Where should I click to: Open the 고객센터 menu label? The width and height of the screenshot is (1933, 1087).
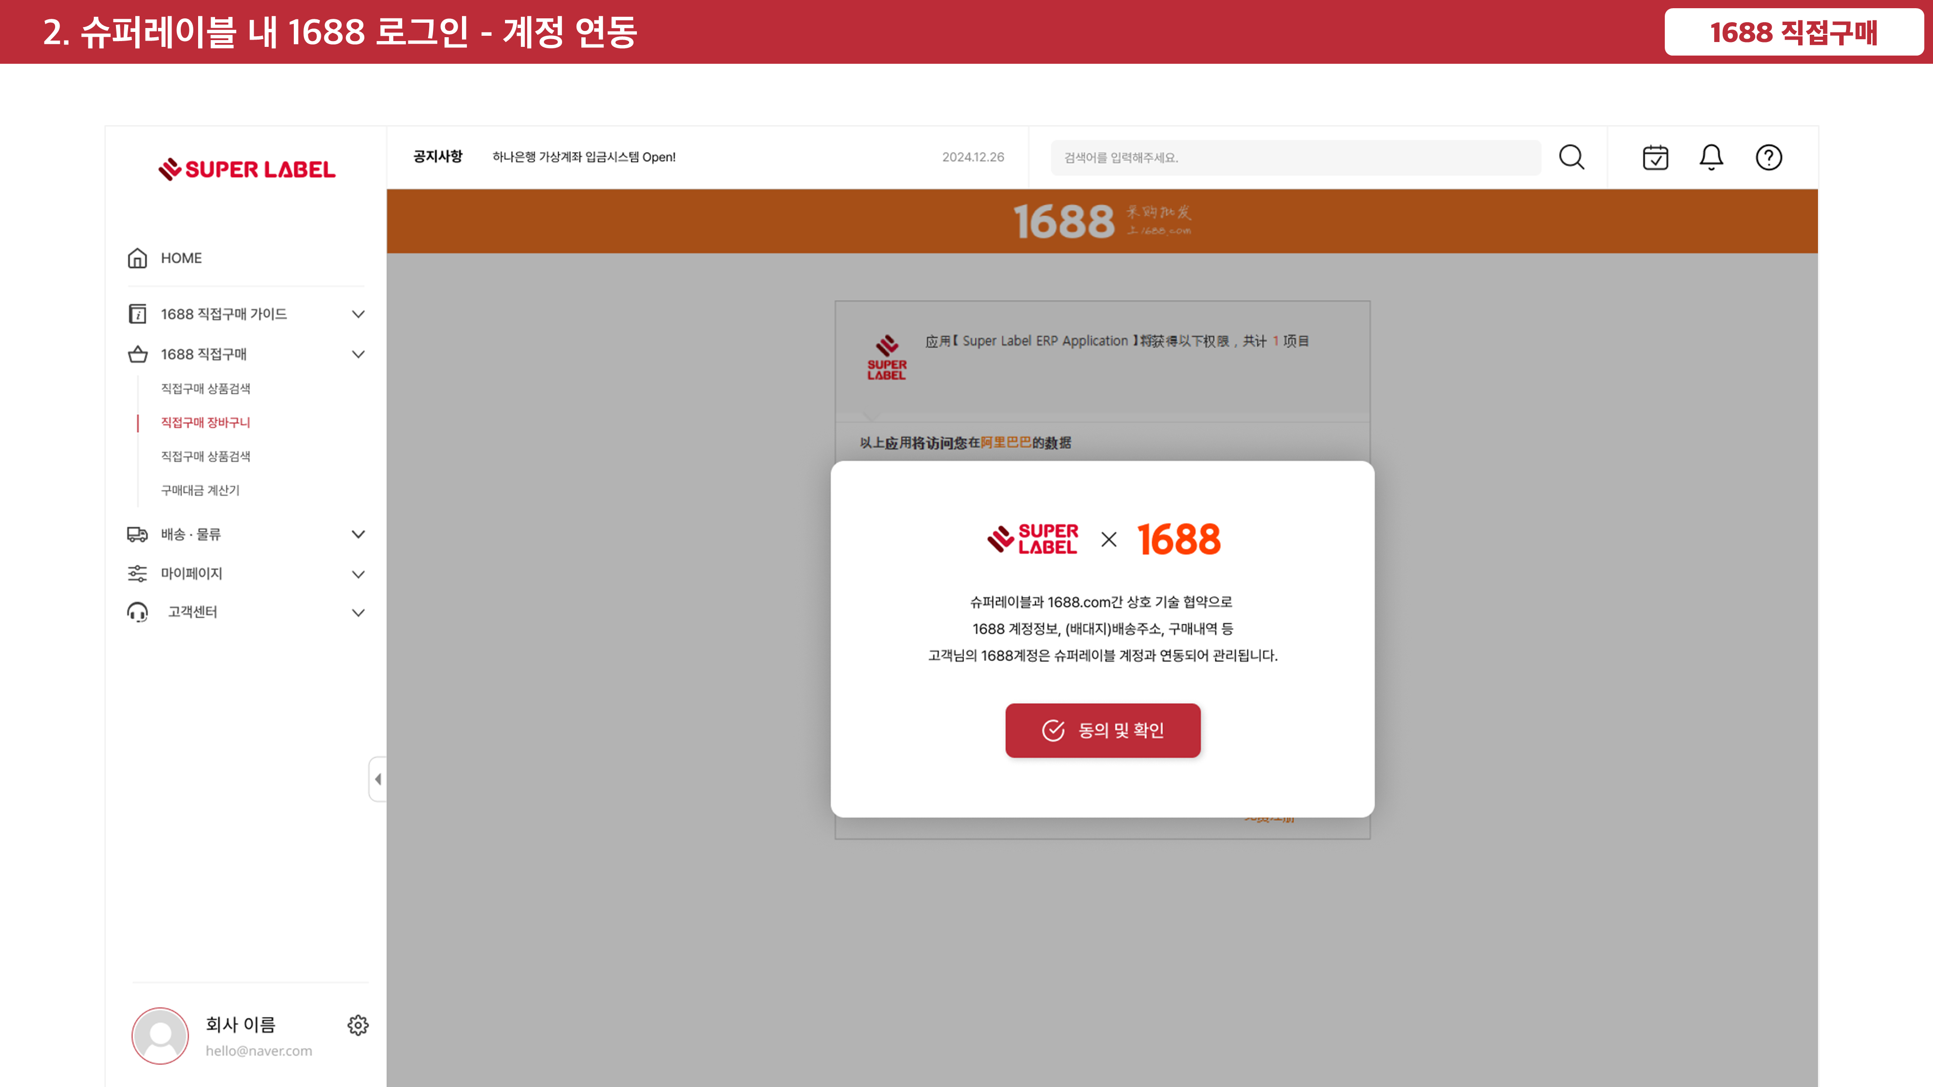pos(193,612)
